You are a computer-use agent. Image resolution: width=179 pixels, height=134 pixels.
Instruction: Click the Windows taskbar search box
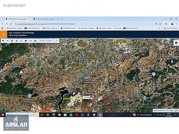[x=22, y=115]
